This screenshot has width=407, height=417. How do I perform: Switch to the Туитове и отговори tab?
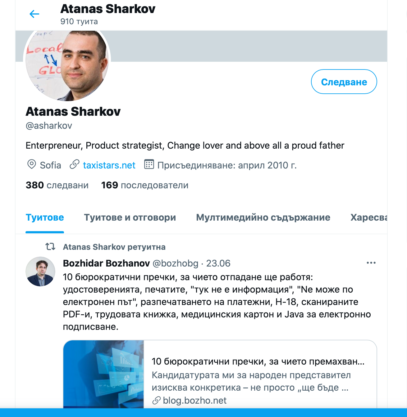point(130,217)
